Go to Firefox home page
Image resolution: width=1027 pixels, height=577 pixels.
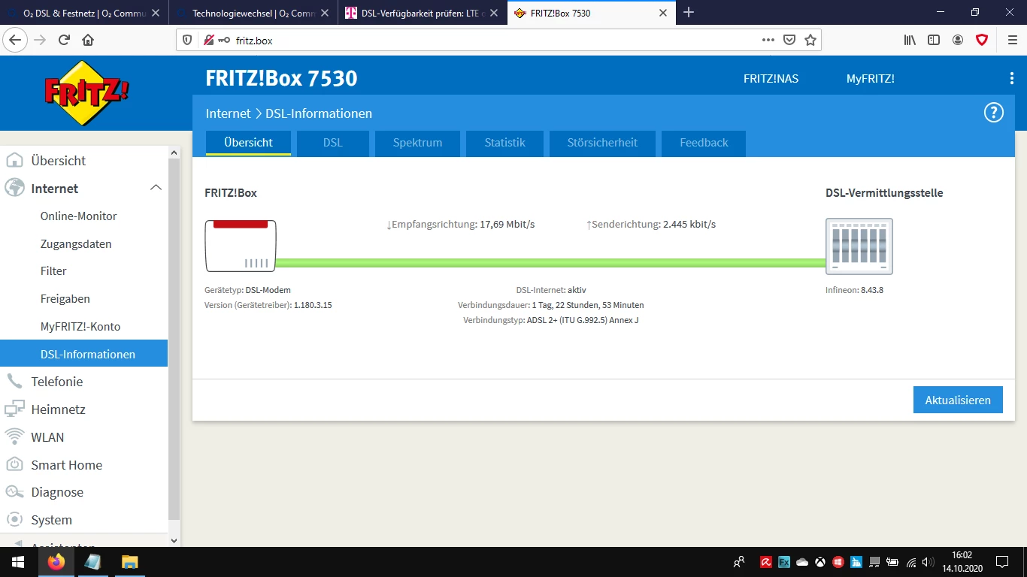[x=88, y=40]
